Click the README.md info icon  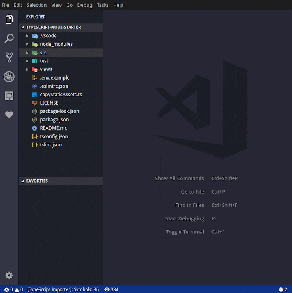coord(34,128)
